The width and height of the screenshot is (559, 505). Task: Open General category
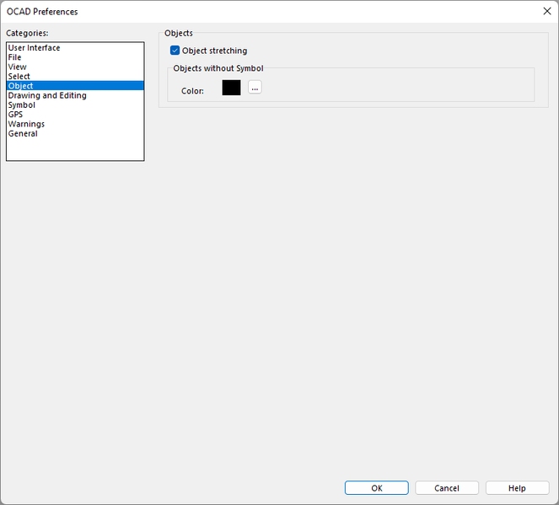pos(75,134)
